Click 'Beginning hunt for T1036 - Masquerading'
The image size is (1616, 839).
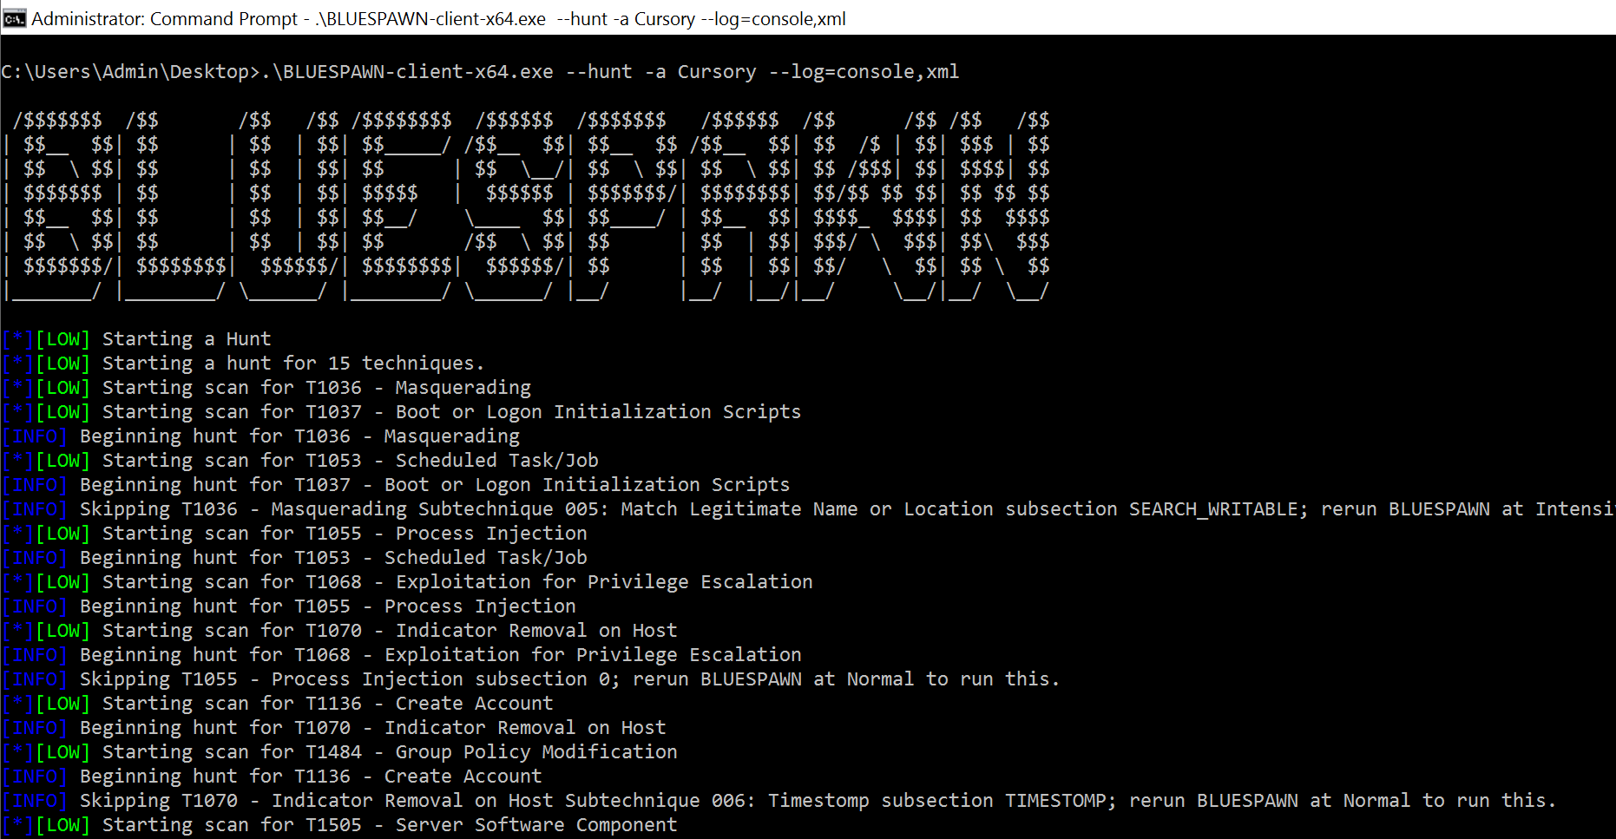pos(261,436)
